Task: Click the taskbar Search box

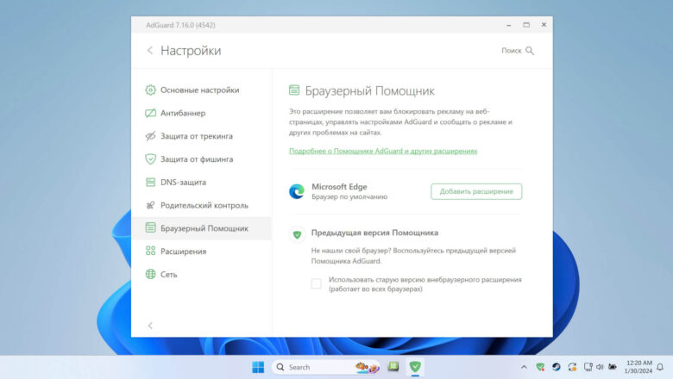Action: tap(325, 367)
